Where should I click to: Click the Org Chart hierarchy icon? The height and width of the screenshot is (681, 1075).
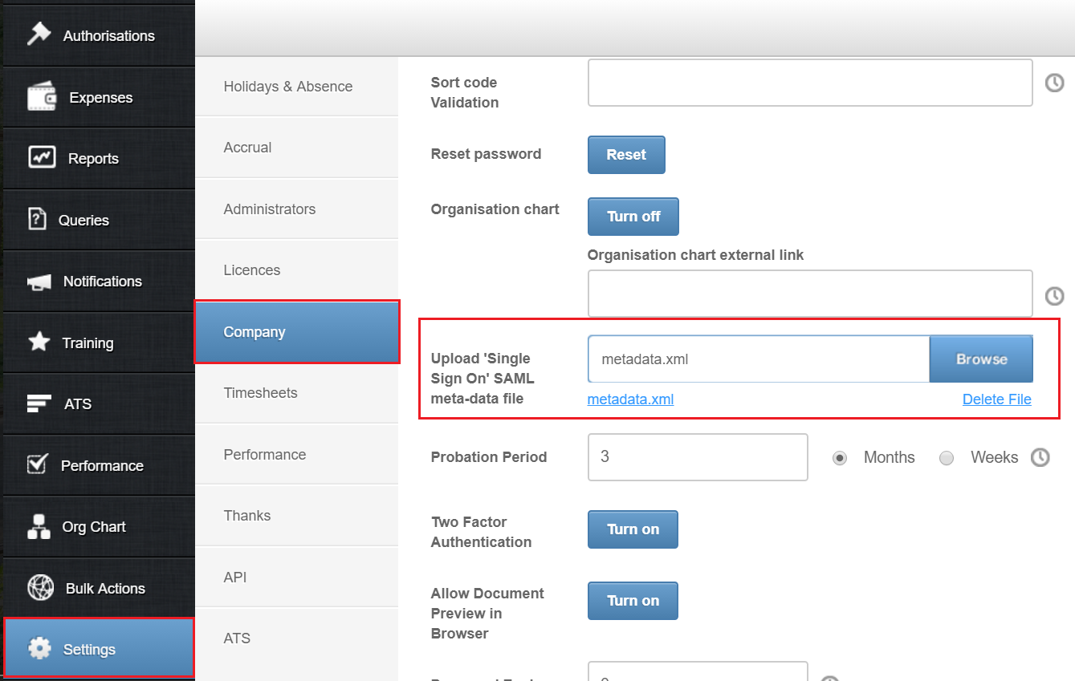coord(39,527)
